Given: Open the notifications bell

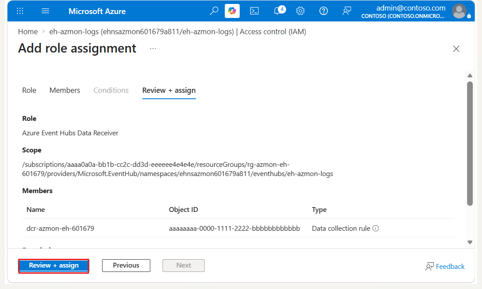Looking at the screenshot, I should 279,11.
